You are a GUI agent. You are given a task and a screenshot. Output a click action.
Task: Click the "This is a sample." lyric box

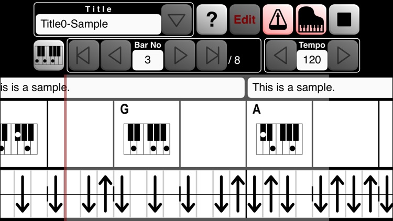[x=320, y=88]
